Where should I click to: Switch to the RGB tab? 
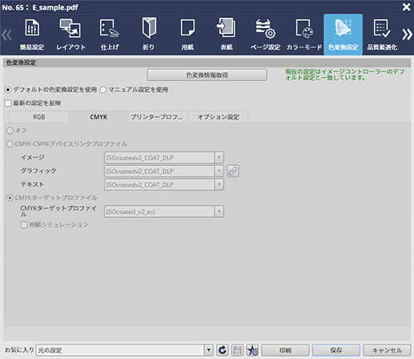(x=39, y=117)
